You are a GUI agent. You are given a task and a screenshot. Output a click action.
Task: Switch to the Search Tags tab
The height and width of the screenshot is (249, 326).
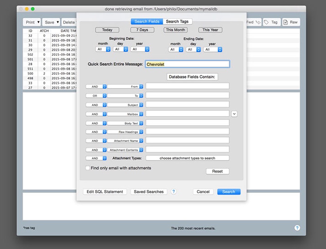(177, 21)
